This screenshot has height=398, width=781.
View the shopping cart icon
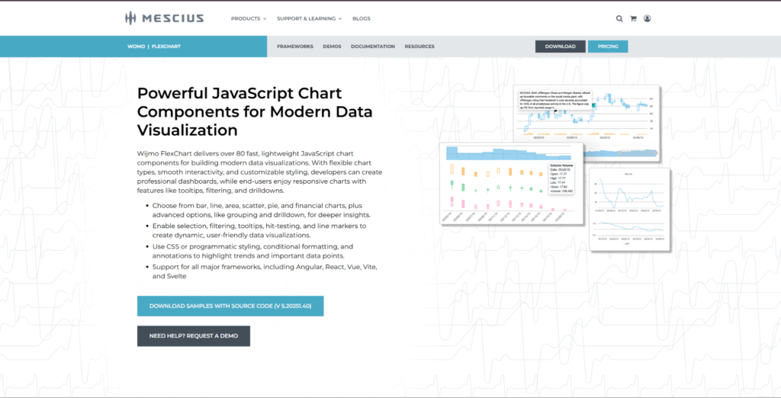pos(633,18)
